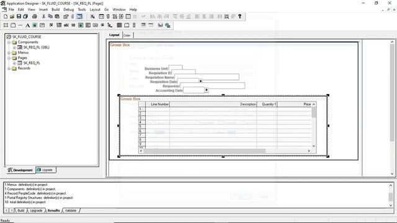Select the Drop-Down List tool
The image size is (397, 223).
pyautogui.click(x=59, y=25)
